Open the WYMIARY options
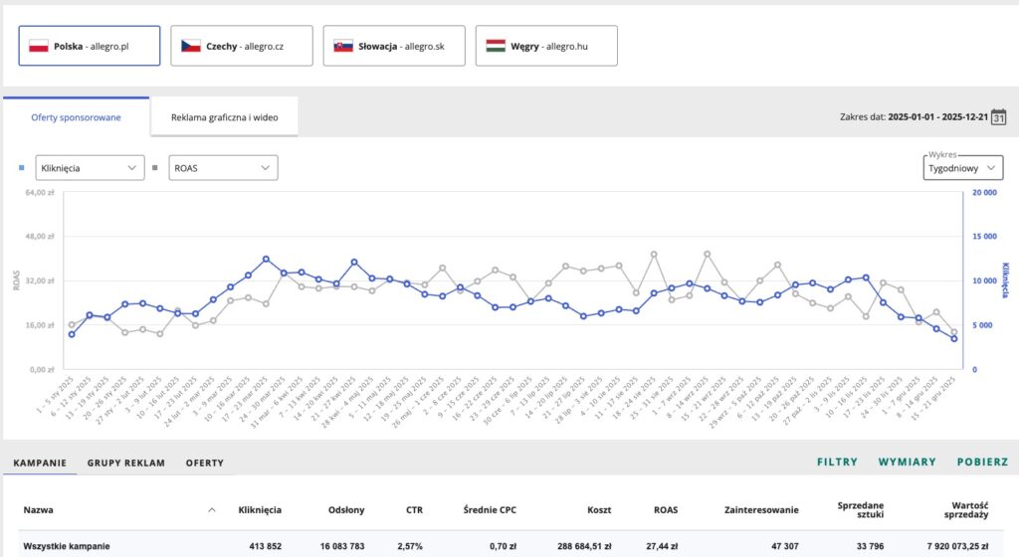This screenshot has height=557, width=1019. pos(907,463)
